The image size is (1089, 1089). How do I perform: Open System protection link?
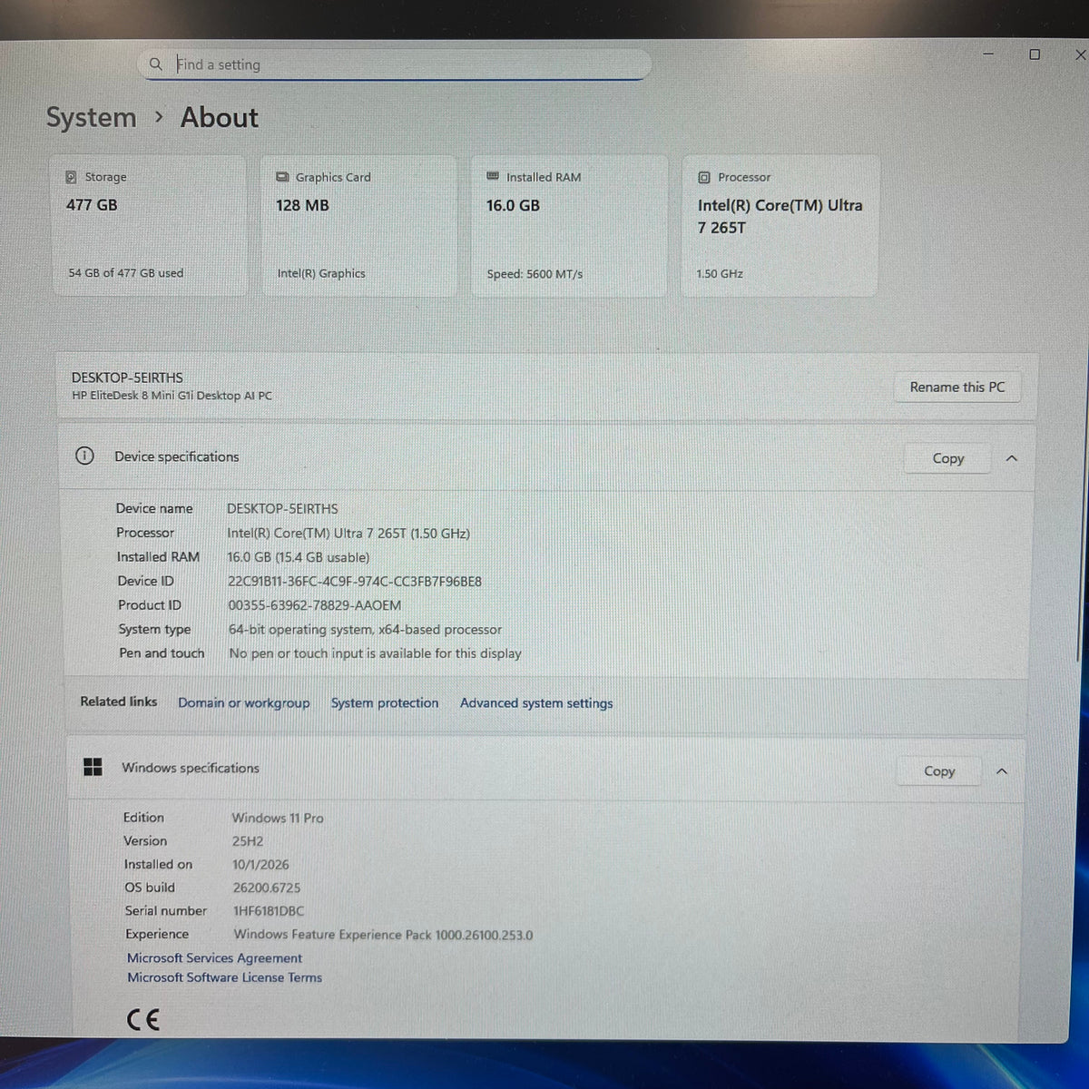(385, 703)
